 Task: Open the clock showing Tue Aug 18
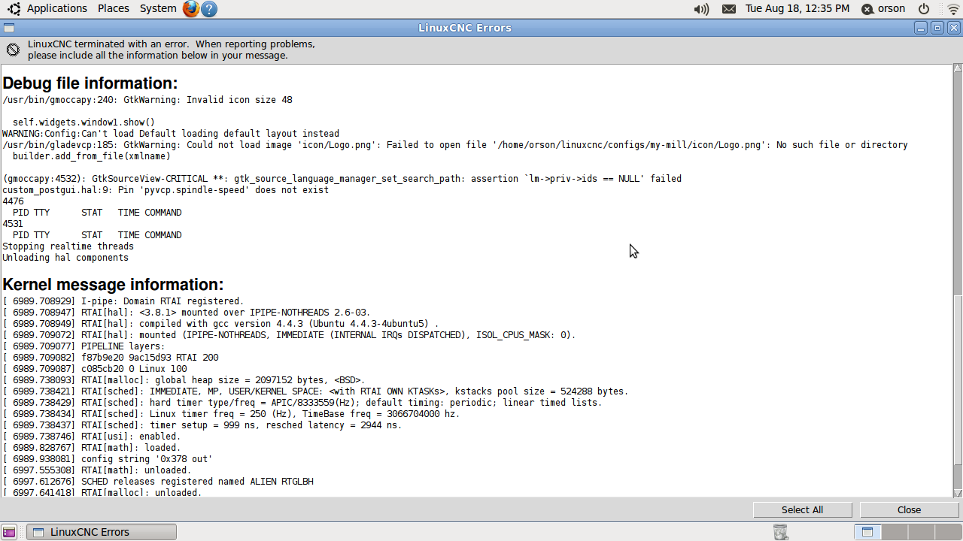coord(797,8)
